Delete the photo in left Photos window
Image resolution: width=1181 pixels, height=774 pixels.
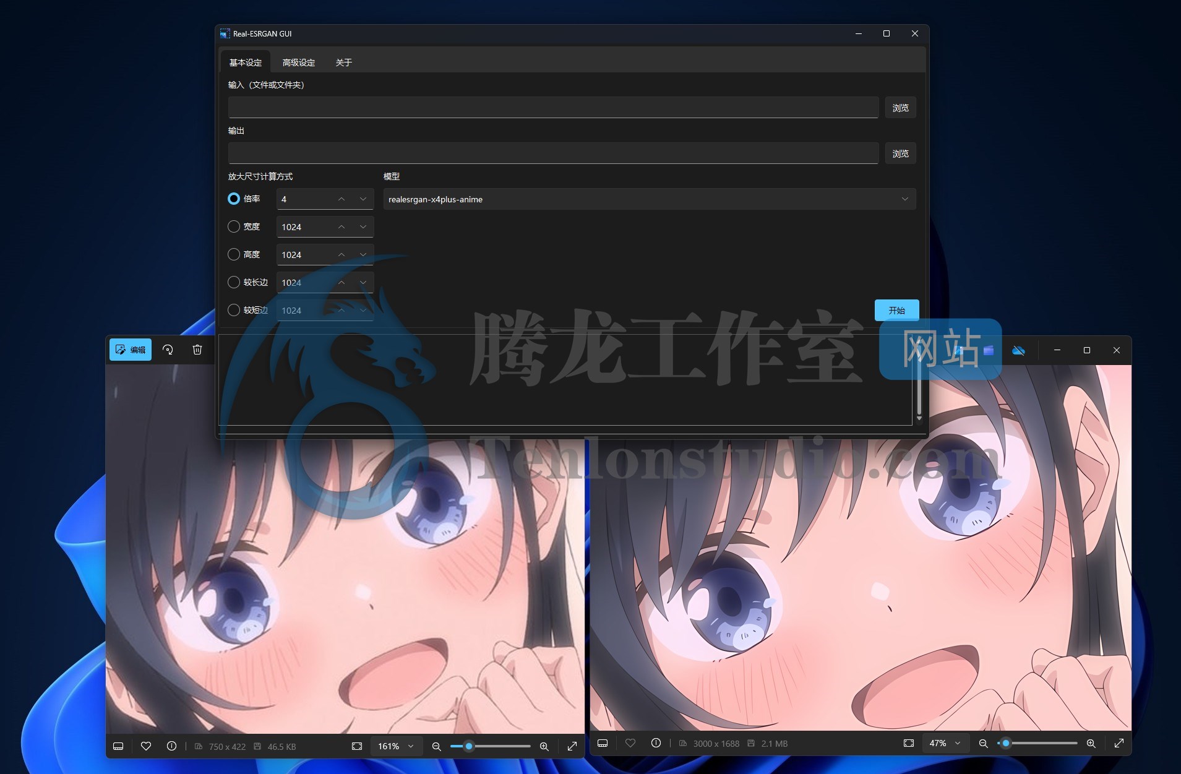[197, 350]
